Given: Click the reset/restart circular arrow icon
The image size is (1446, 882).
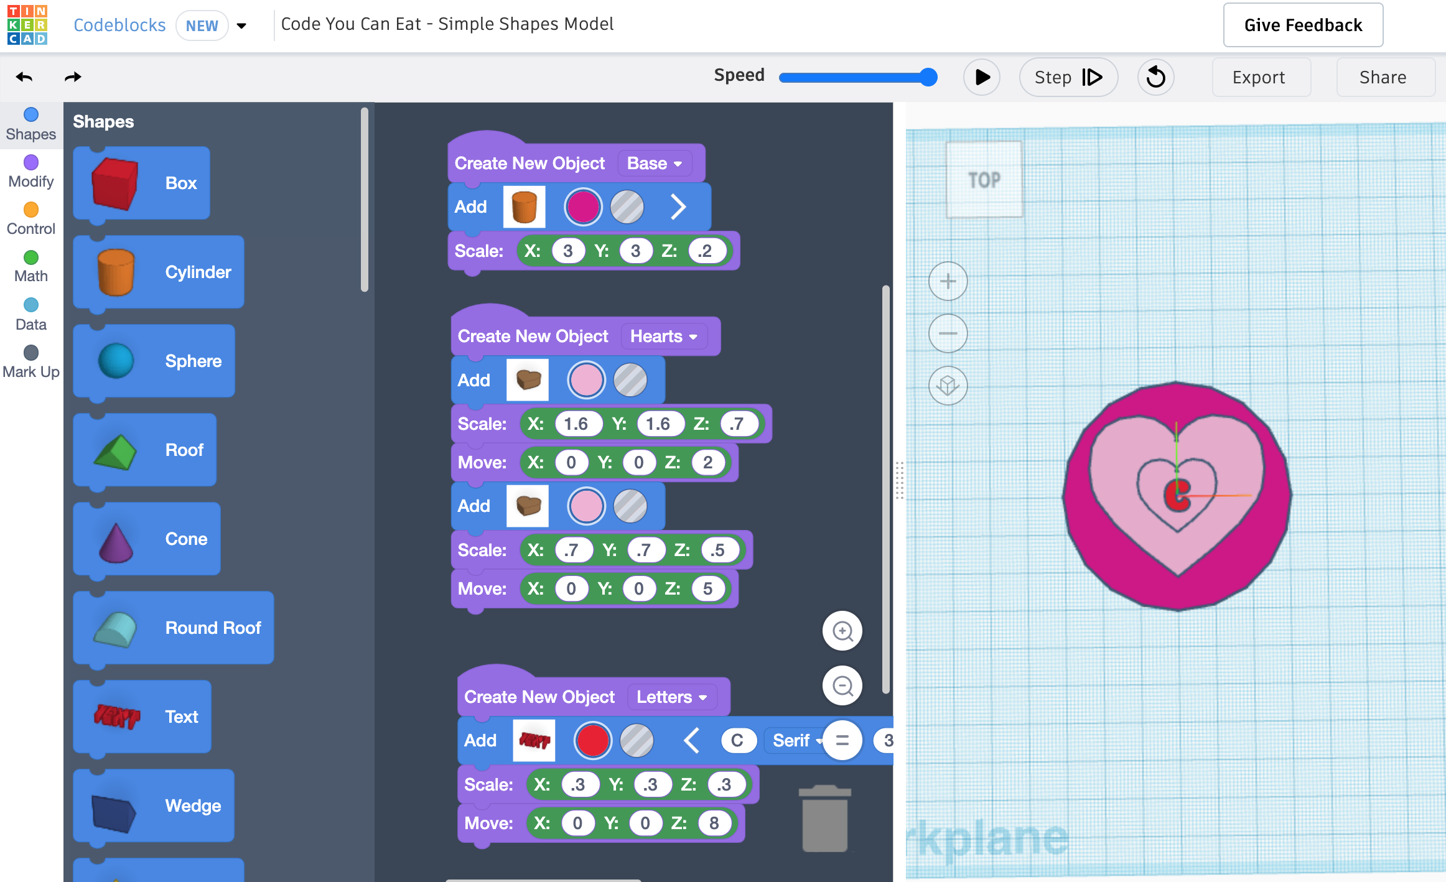Looking at the screenshot, I should 1155,77.
